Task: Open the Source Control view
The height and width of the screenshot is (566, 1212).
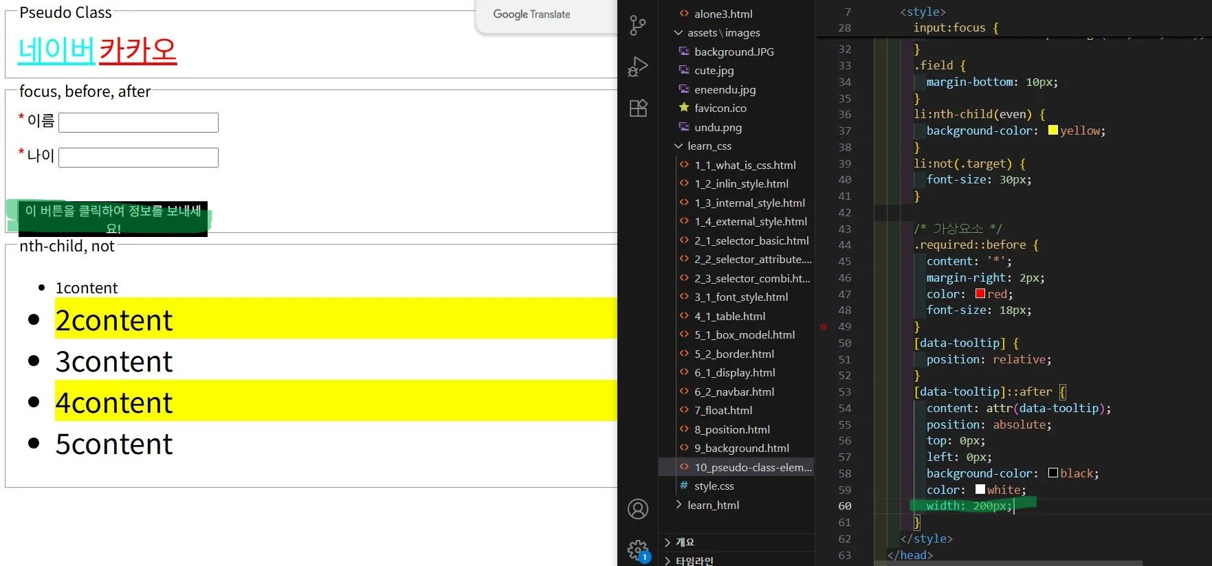Action: pos(638,26)
